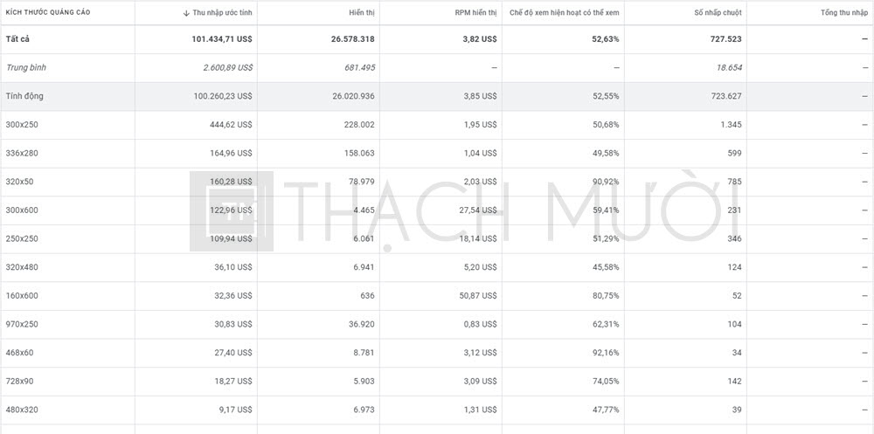Image resolution: width=874 pixels, height=434 pixels.
Task: Select the Tất cả summary row
Action: point(17,39)
